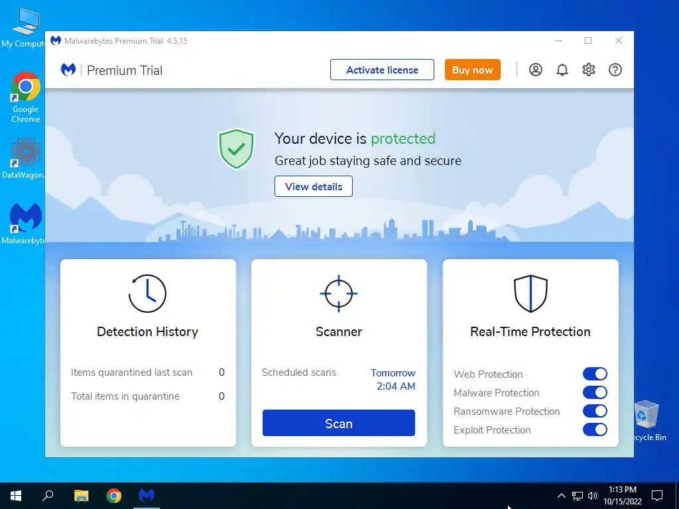Click the orange Buy now button
Viewport: 679px width, 509px height.
tap(472, 70)
